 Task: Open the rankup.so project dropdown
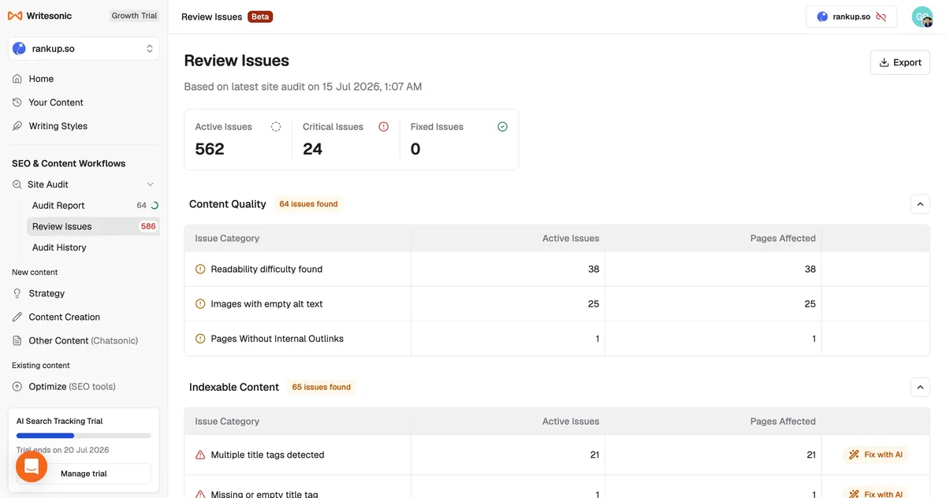tap(84, 49)
